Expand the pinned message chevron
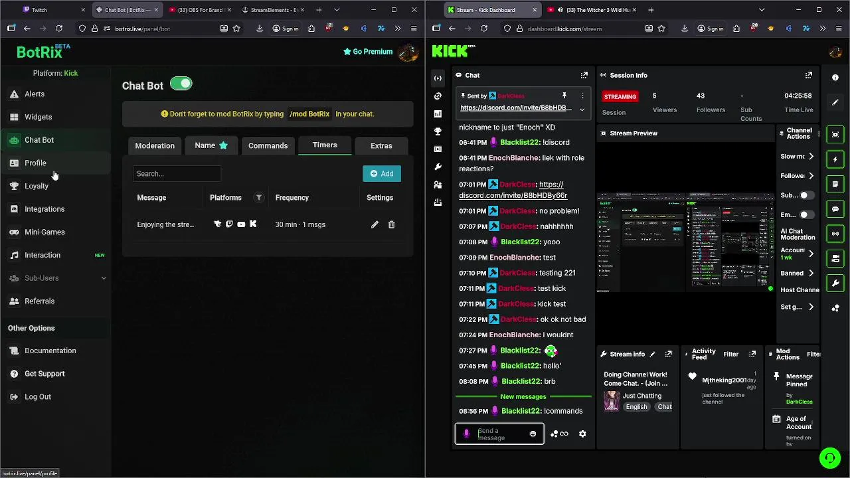The image size is (850, 478). coord(582,110)
